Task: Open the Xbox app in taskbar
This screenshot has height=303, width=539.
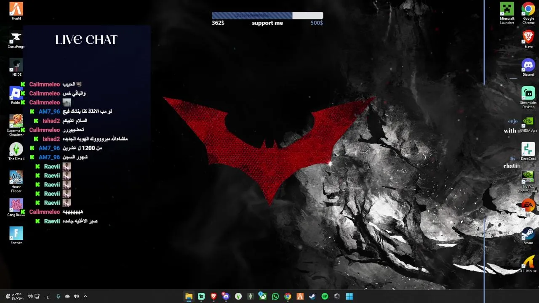Action: click(x=263, y=296)
